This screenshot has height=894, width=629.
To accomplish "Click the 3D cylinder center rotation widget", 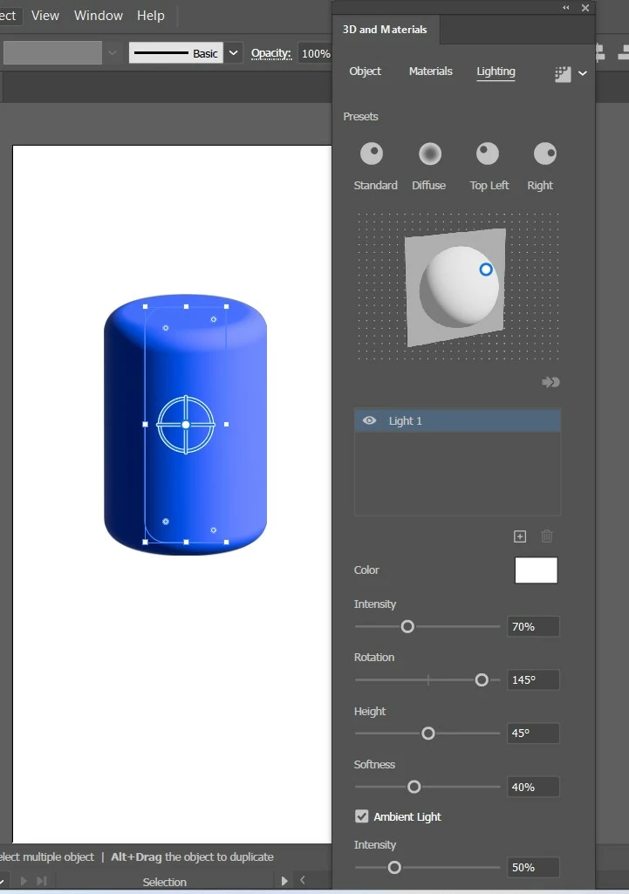I will coord(186,425).
